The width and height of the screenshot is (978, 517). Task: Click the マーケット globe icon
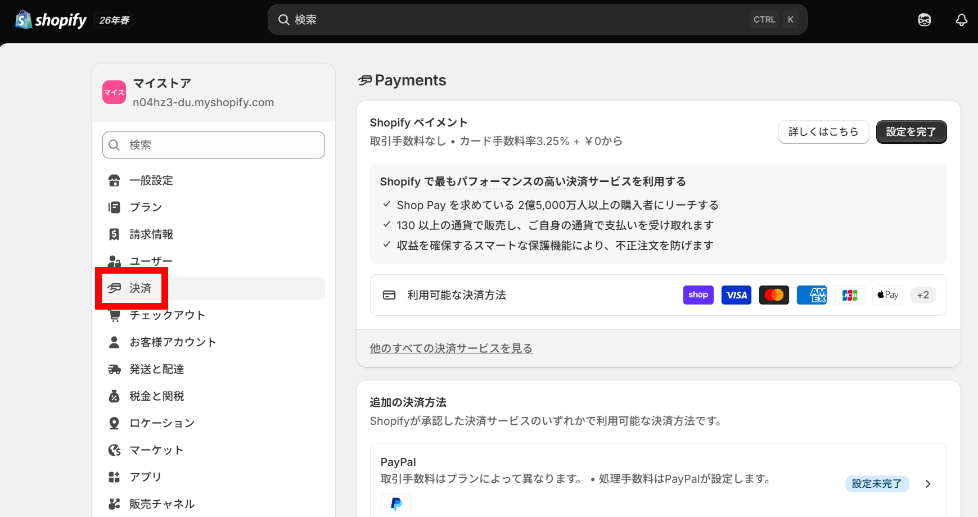tap(114, 450)
